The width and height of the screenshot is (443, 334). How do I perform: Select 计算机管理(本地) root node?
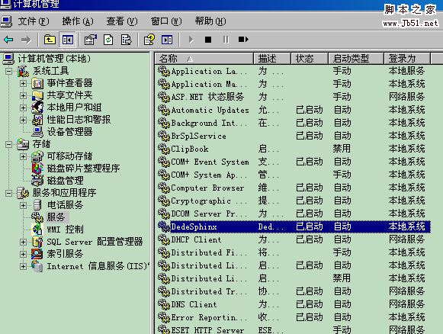point(54,59)
